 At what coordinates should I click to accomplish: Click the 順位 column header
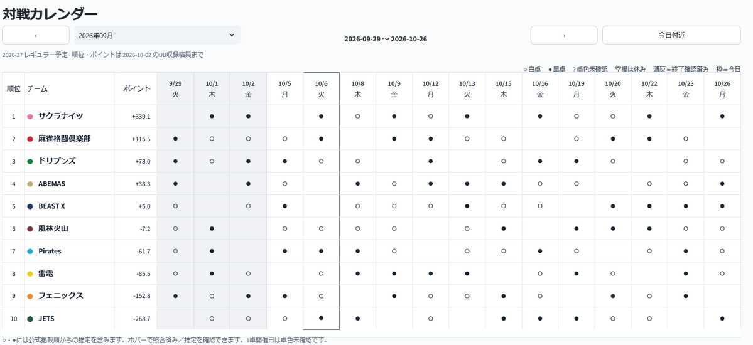pyautogui.click(x=13, y=89)
